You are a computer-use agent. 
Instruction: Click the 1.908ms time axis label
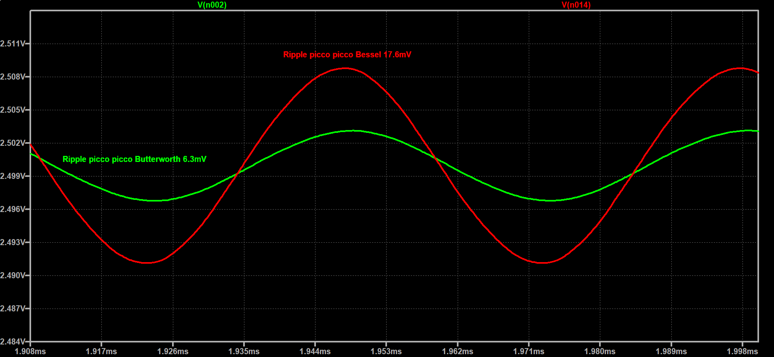tap(30, 351)
